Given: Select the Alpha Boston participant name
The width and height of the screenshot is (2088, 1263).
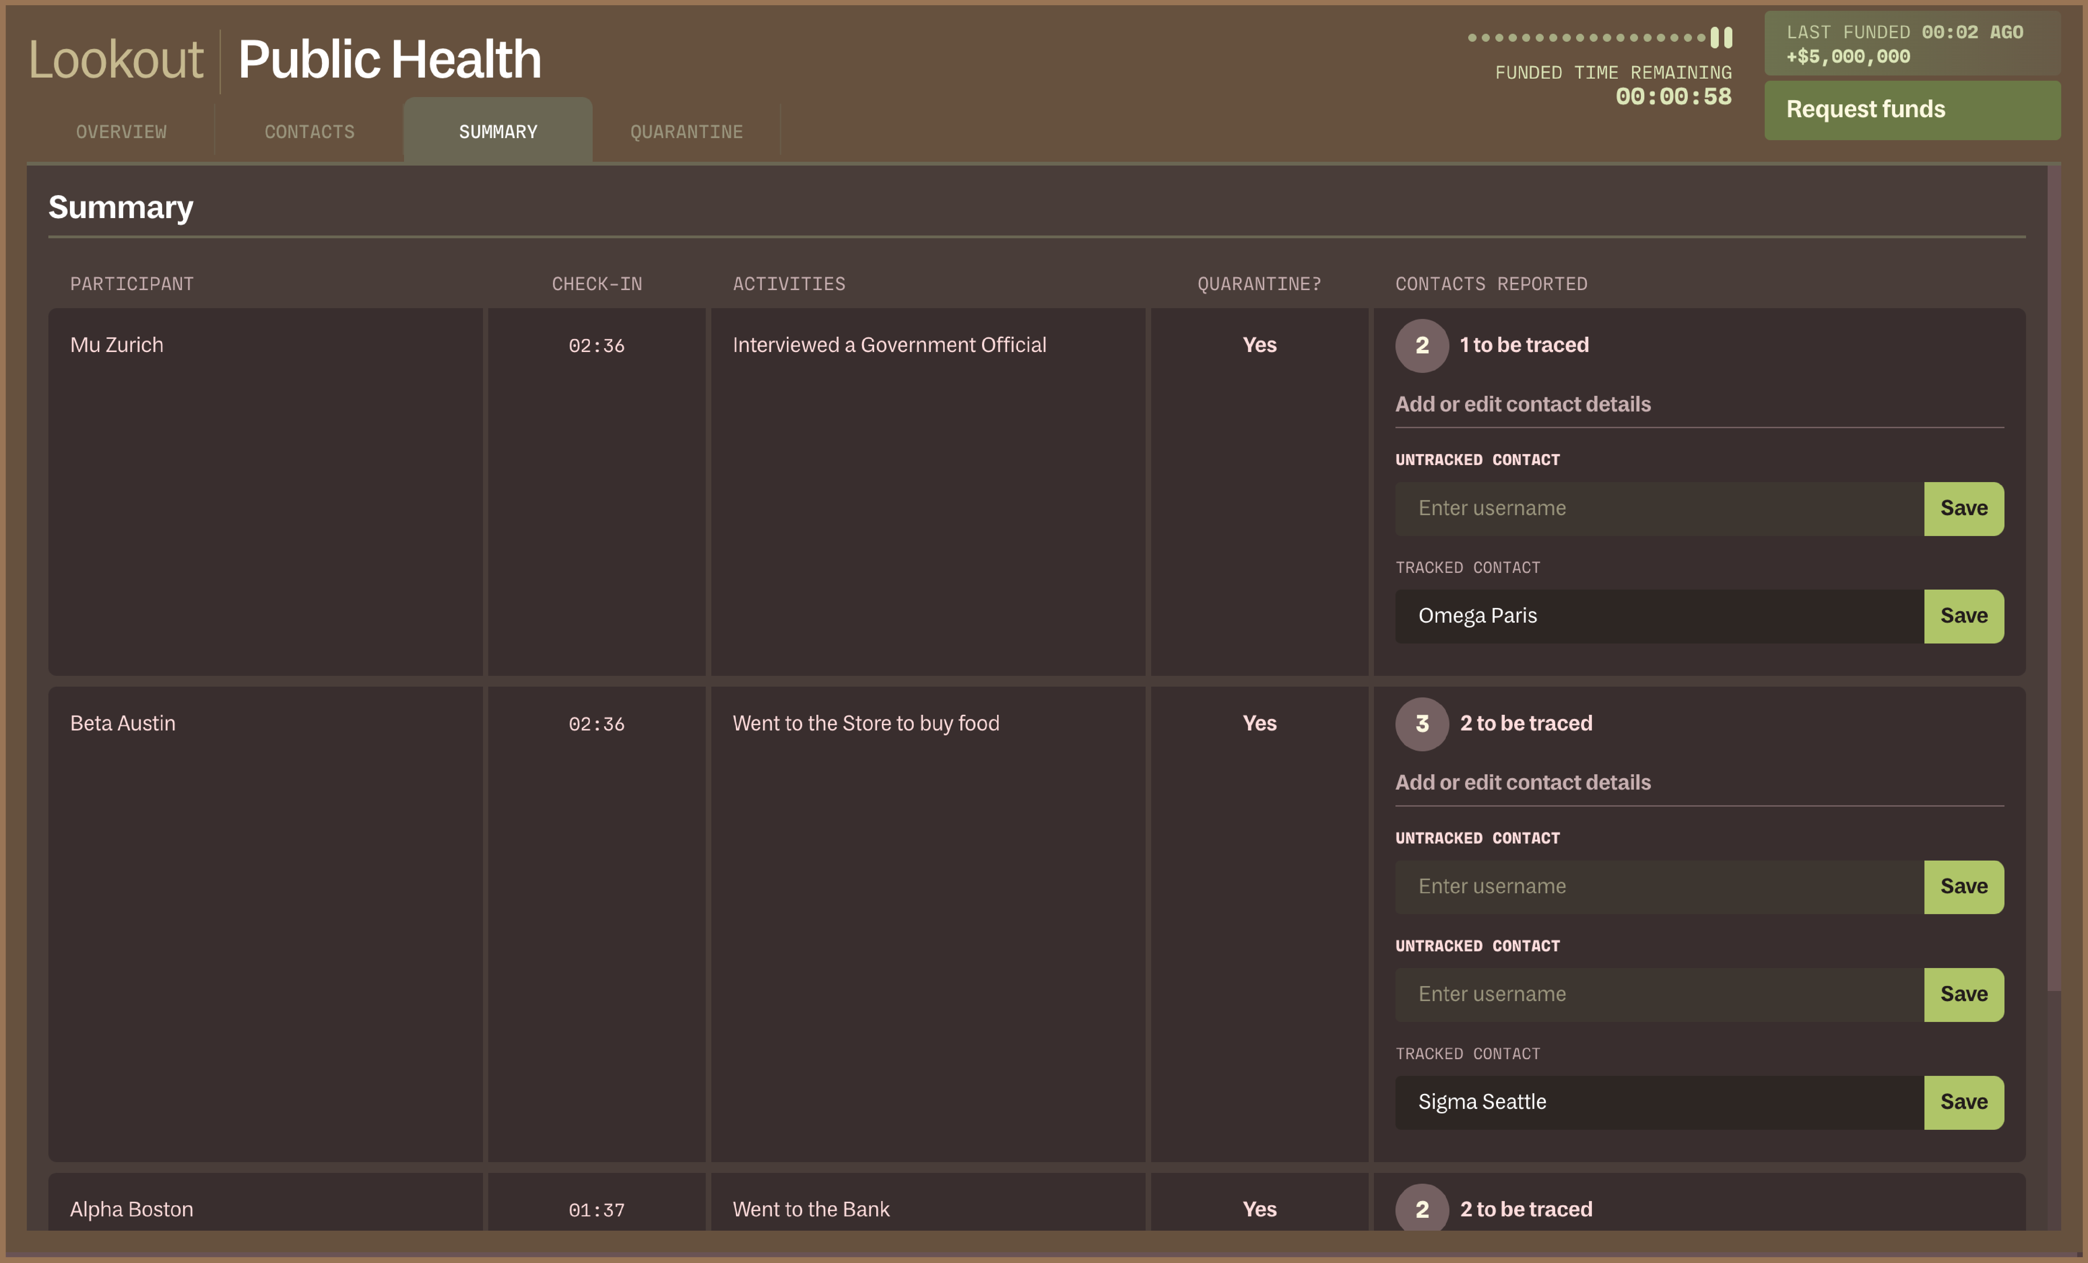Looking at the screenshot, I should point(131,1210).
